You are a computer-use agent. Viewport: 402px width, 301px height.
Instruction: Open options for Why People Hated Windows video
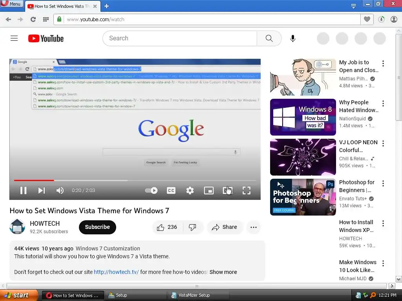point(383,103)
